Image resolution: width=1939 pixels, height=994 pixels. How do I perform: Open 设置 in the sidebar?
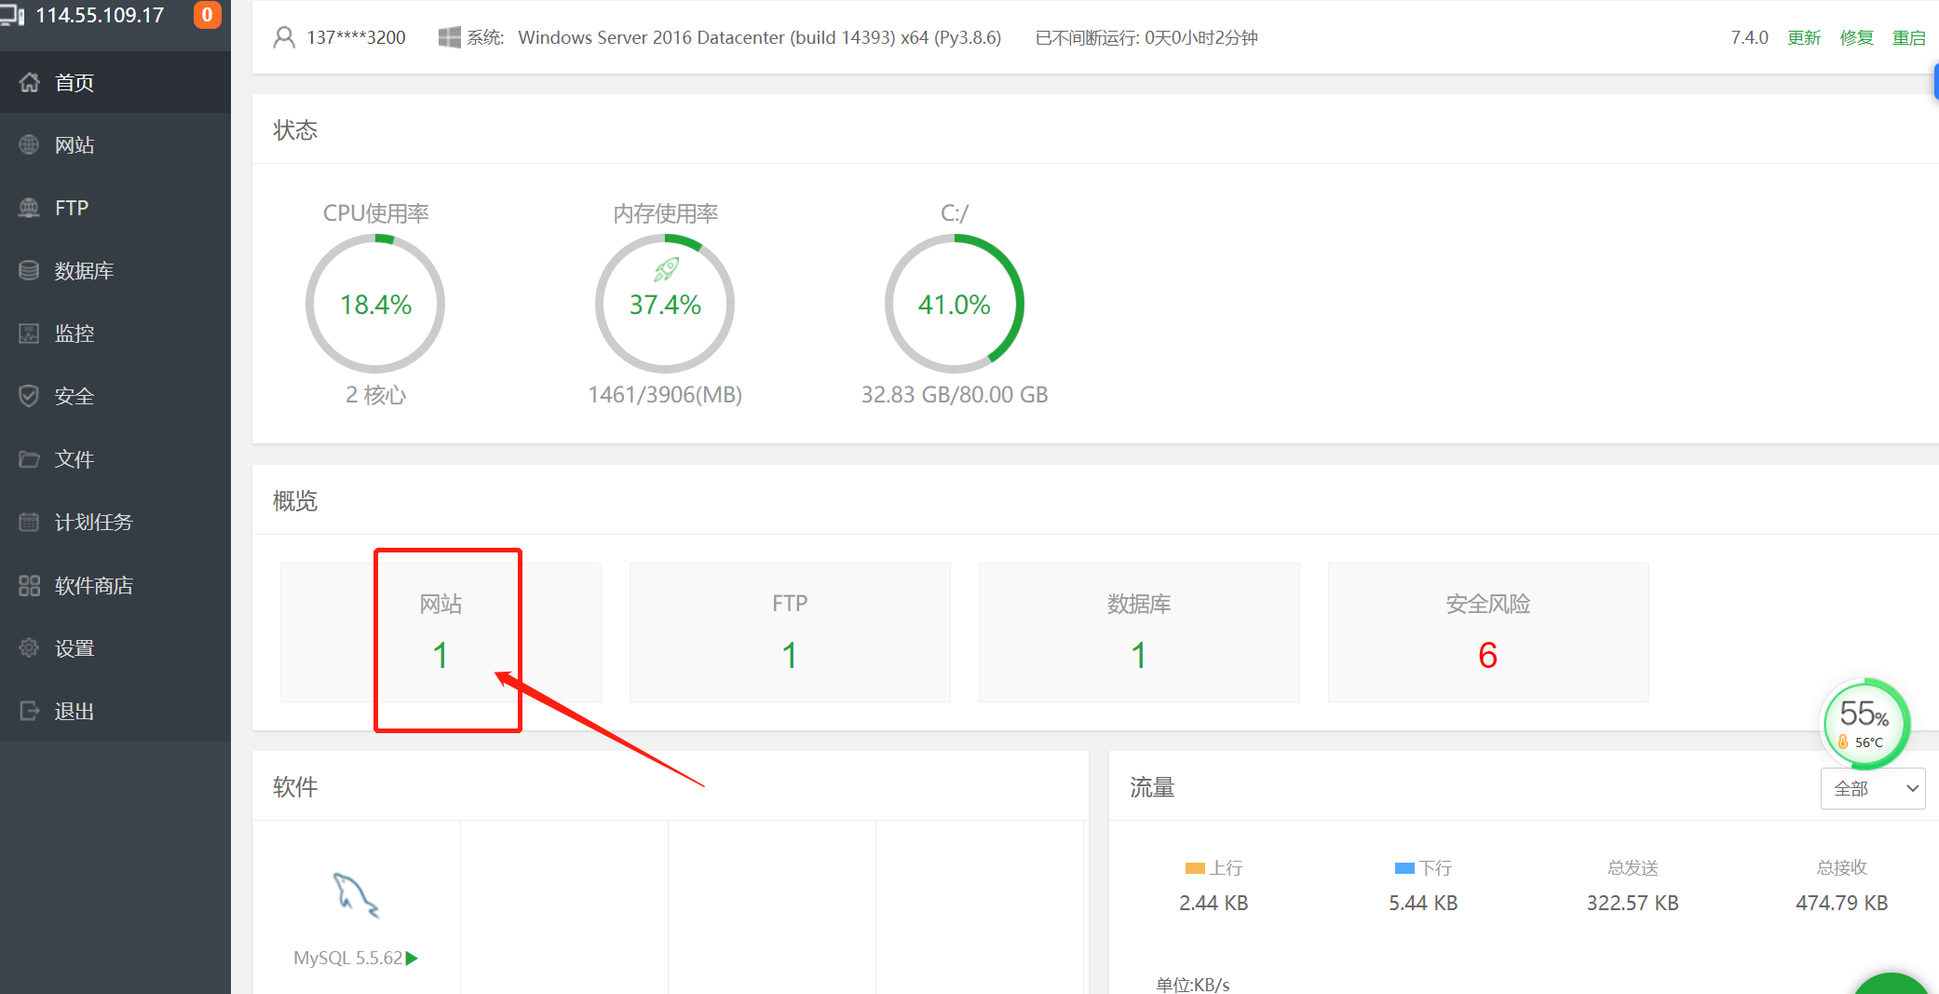115,647
